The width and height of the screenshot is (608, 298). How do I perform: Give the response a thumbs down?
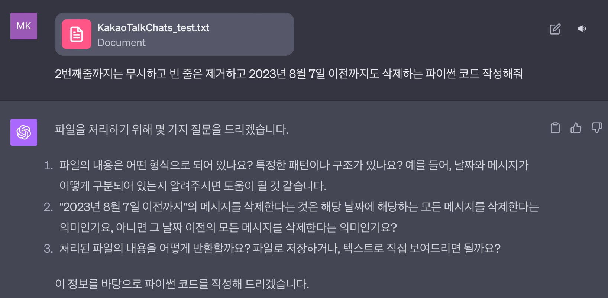pyautogui.click(x=597, y=128)
